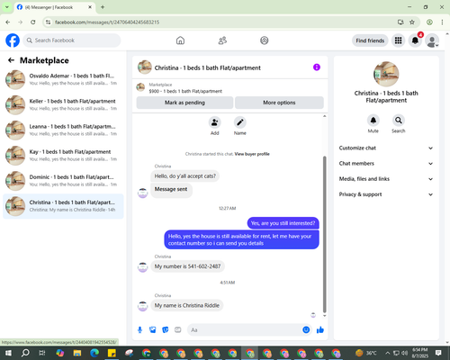Click the chat scrollbar thumb
This screenshot has height=360, width=450.
324,234
